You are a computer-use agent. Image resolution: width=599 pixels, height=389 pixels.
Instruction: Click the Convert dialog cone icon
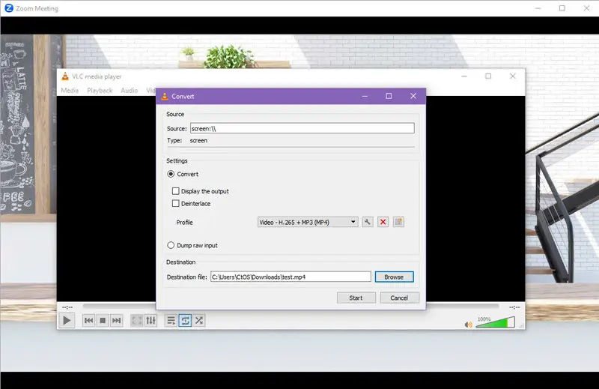click(165, 96)
